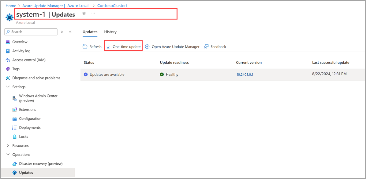Click Open Azure Update Manager
The image size is (366, 179).
[x=172, y=47]
